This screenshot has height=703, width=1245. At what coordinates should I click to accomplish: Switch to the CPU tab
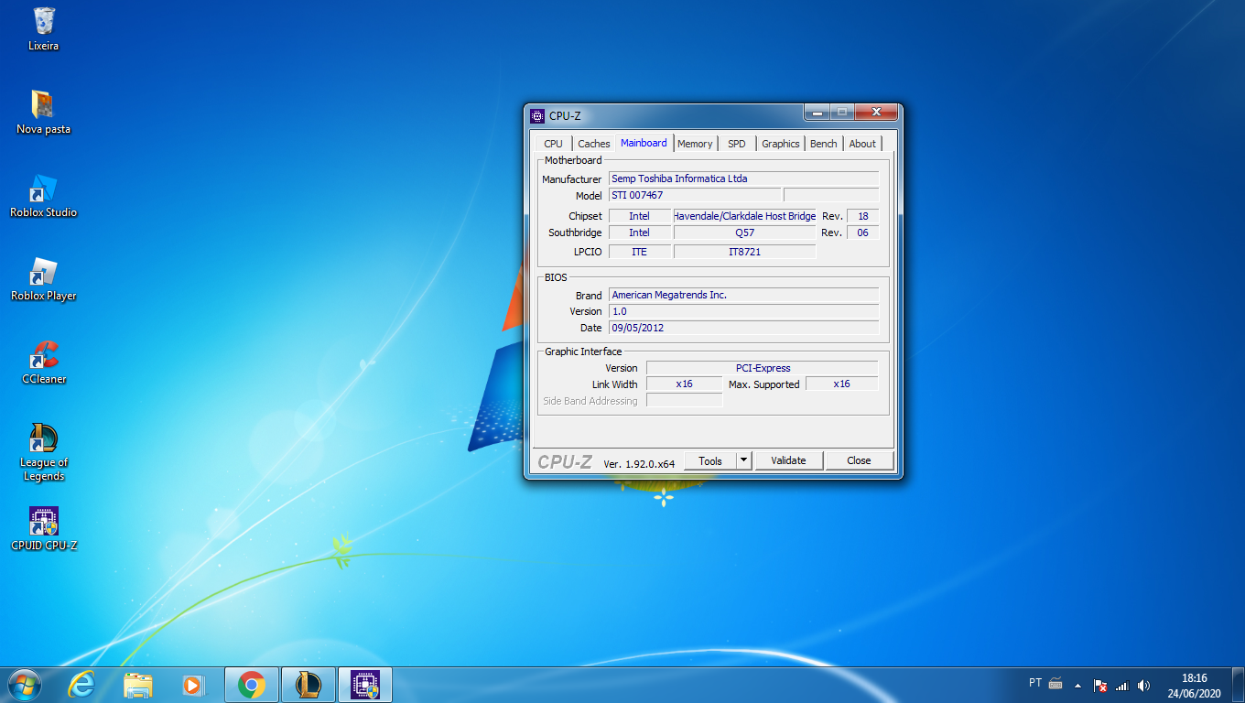pyautogui.click(x=553, y=144)
